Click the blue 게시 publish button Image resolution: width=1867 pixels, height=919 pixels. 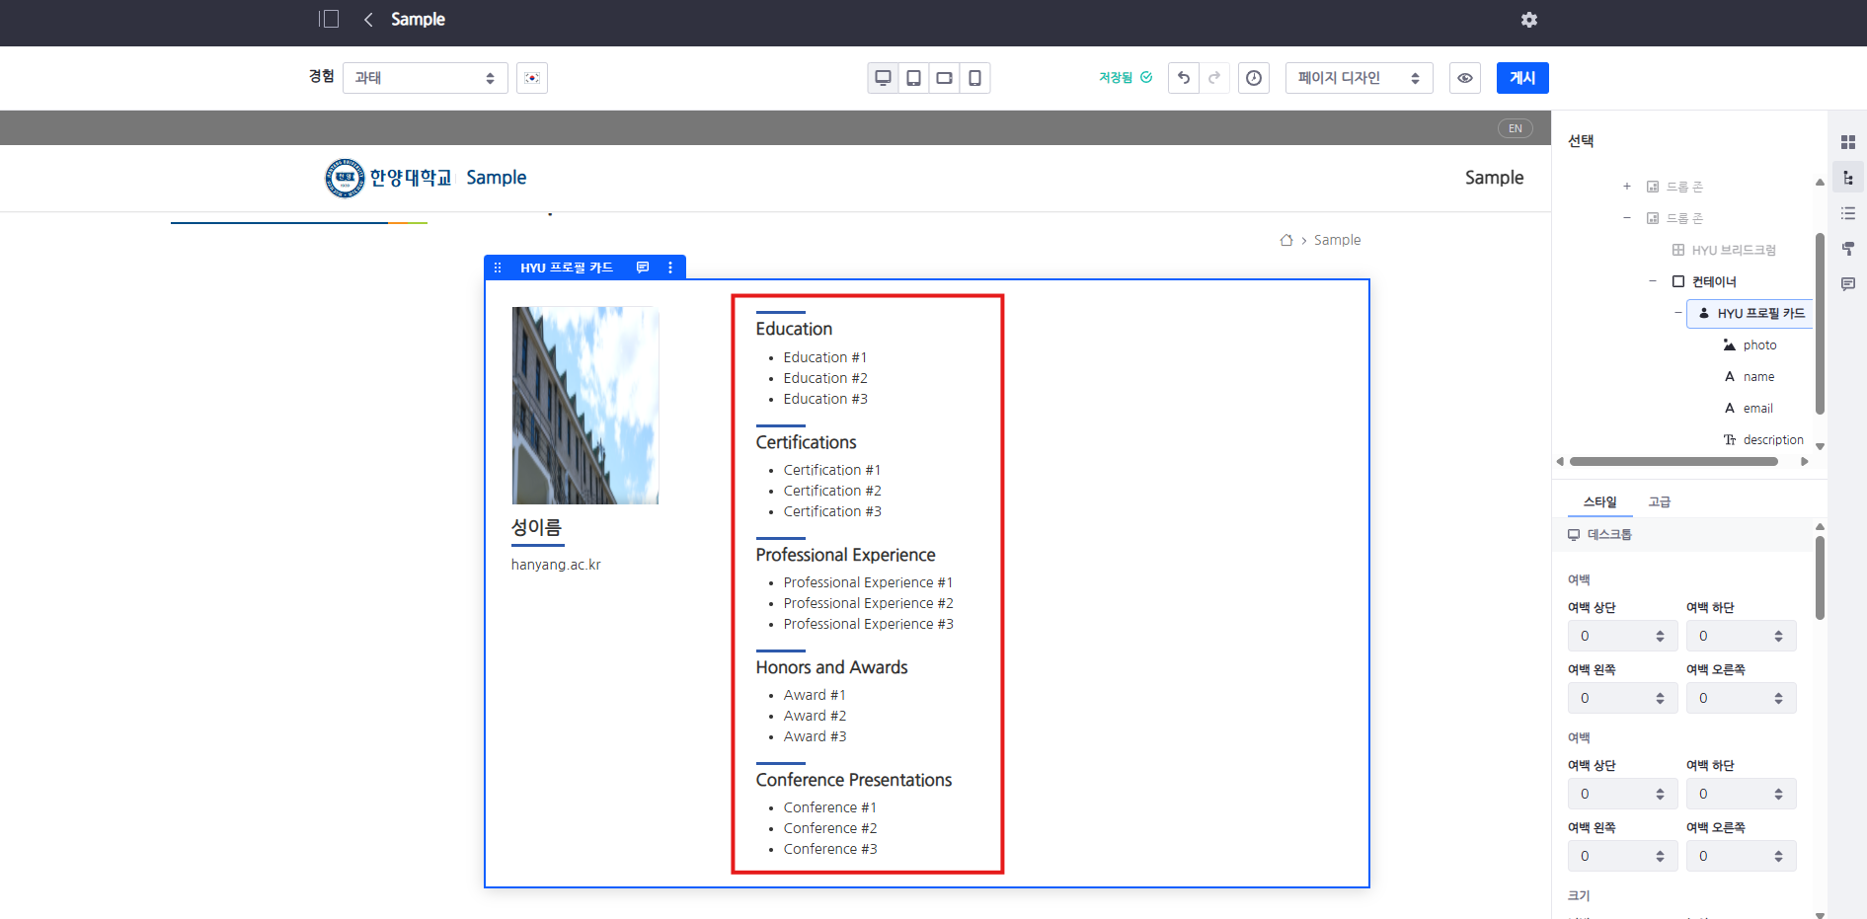click(1521, 78)
